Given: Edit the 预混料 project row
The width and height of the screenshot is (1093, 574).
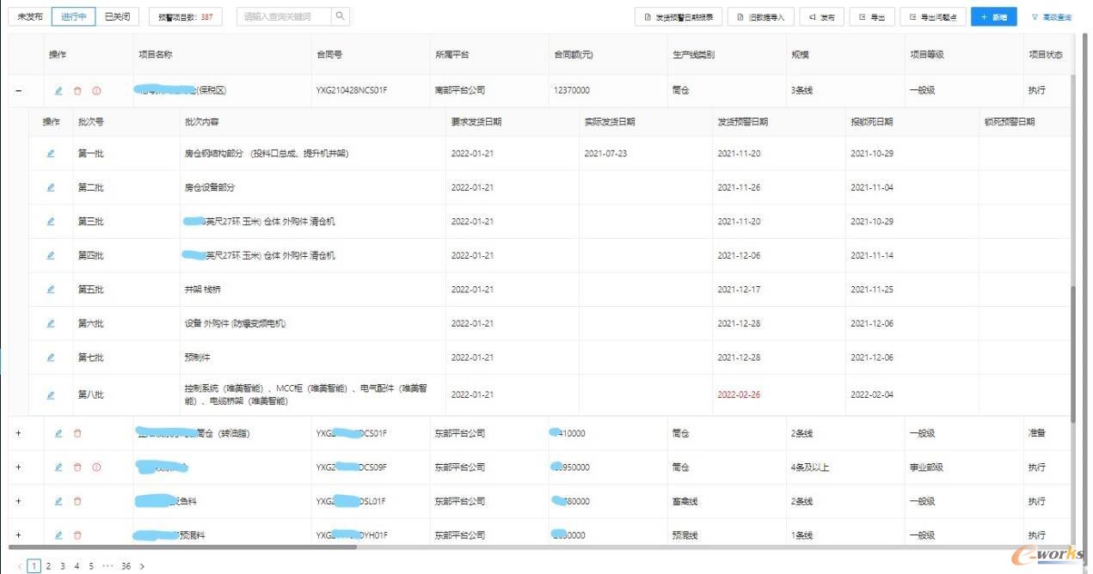Looking at the screenshot, I should [x=58, y=534].
